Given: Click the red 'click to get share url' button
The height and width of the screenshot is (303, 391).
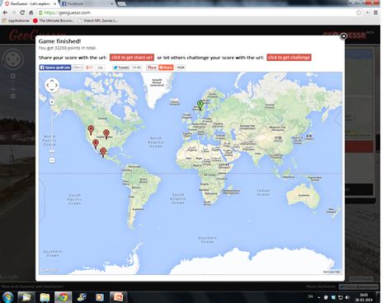Looking at the screenshot, I should tap(132, 58).
